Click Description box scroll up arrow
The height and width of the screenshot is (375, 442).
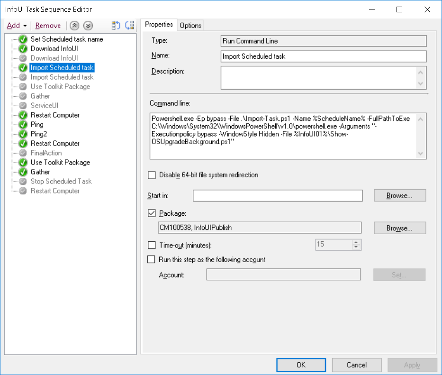point(421,73)
